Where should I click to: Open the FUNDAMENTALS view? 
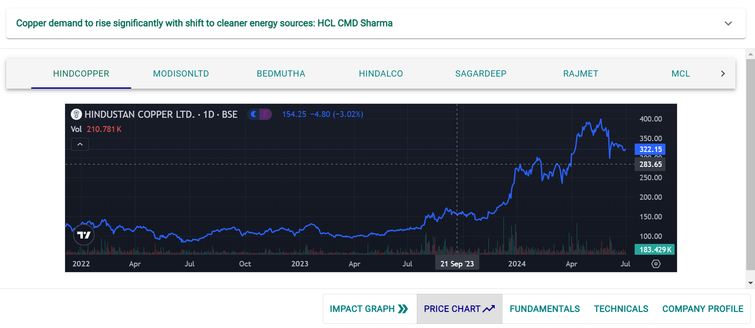[544, 309]
